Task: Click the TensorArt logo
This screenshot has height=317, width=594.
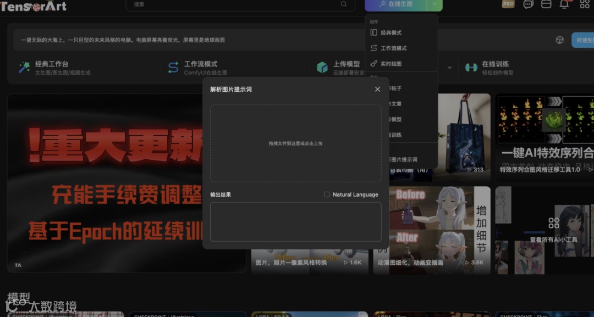Action: [x=34, y=5]
